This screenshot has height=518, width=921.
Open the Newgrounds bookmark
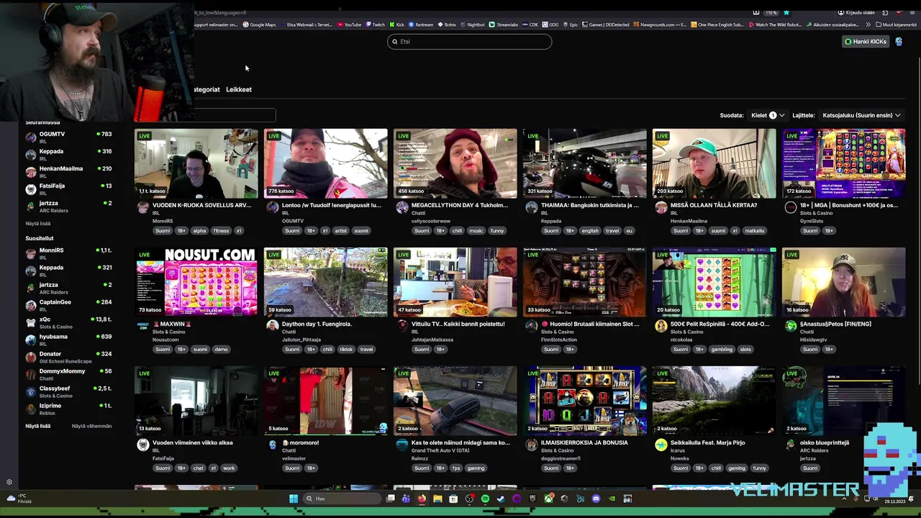[661, 24]
